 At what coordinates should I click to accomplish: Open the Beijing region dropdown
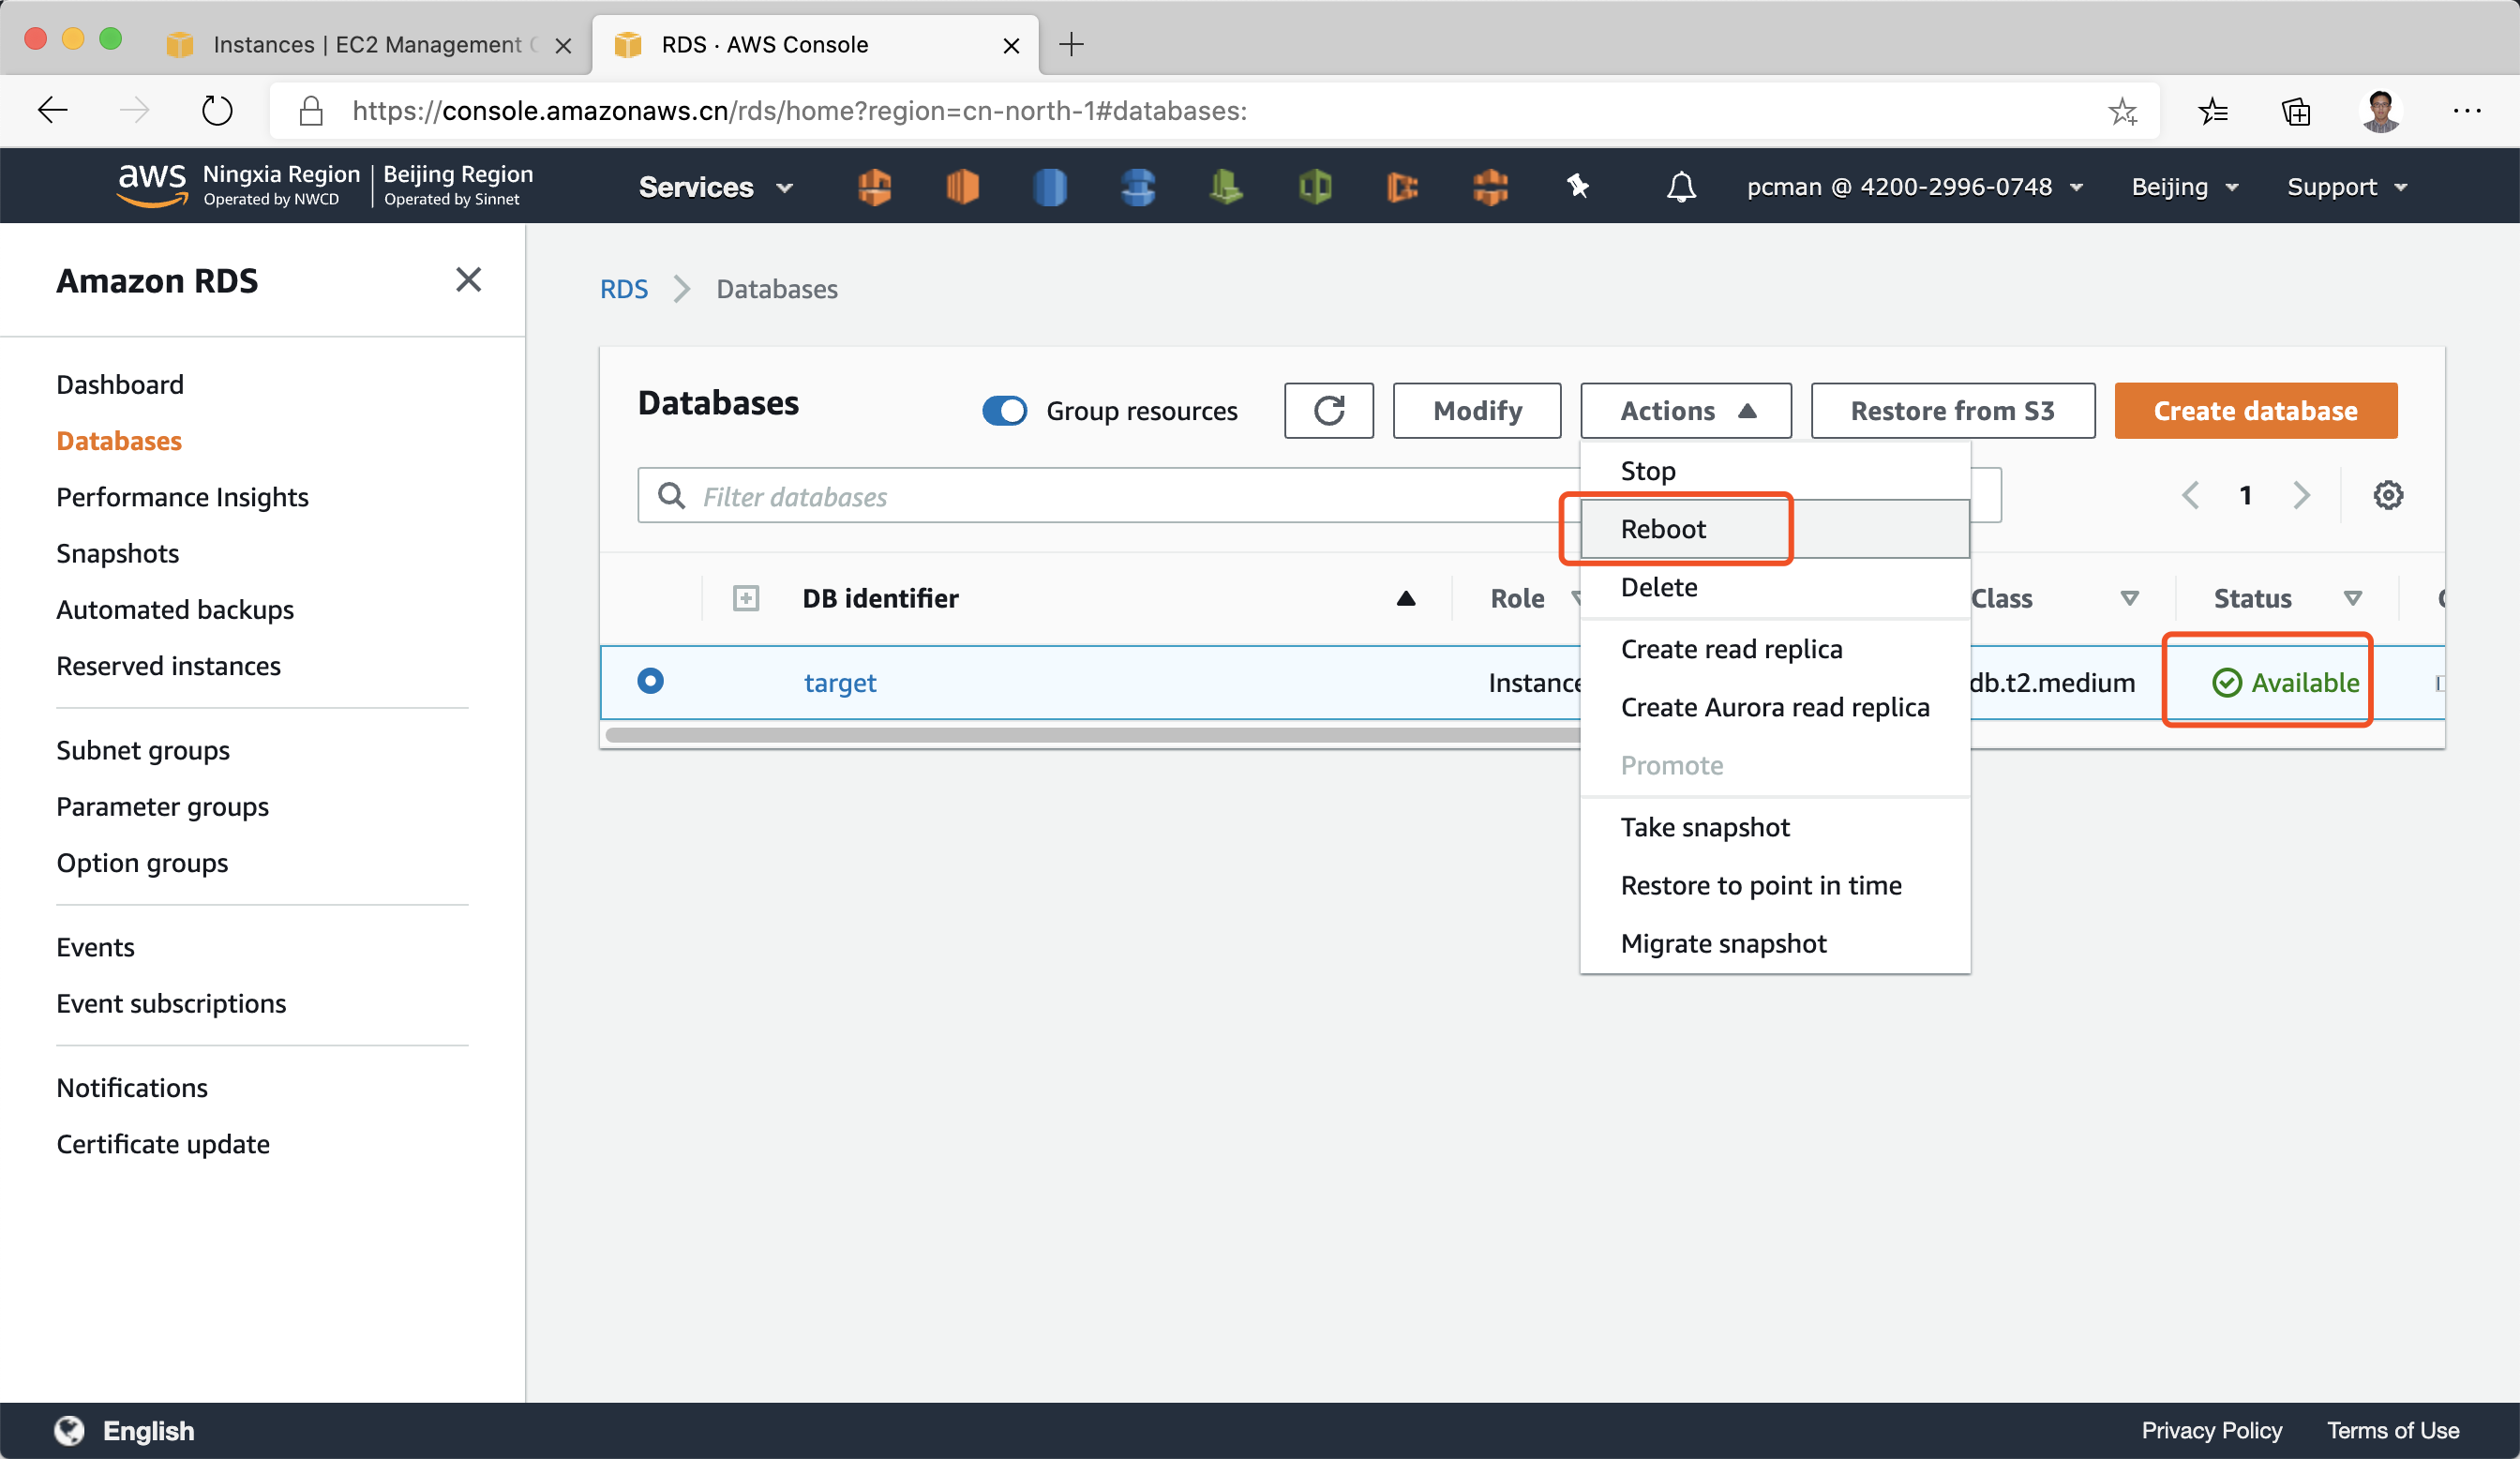[x=2184, y=187]
